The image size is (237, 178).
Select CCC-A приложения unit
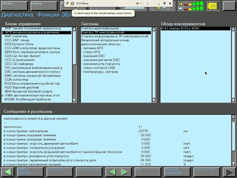36,60
